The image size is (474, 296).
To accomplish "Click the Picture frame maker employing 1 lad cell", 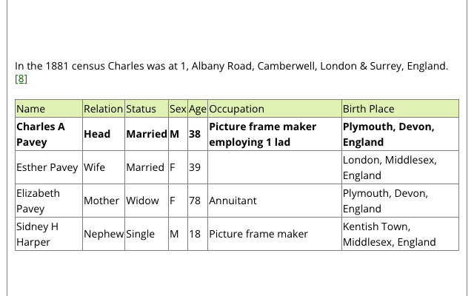I will pos(275,134).
